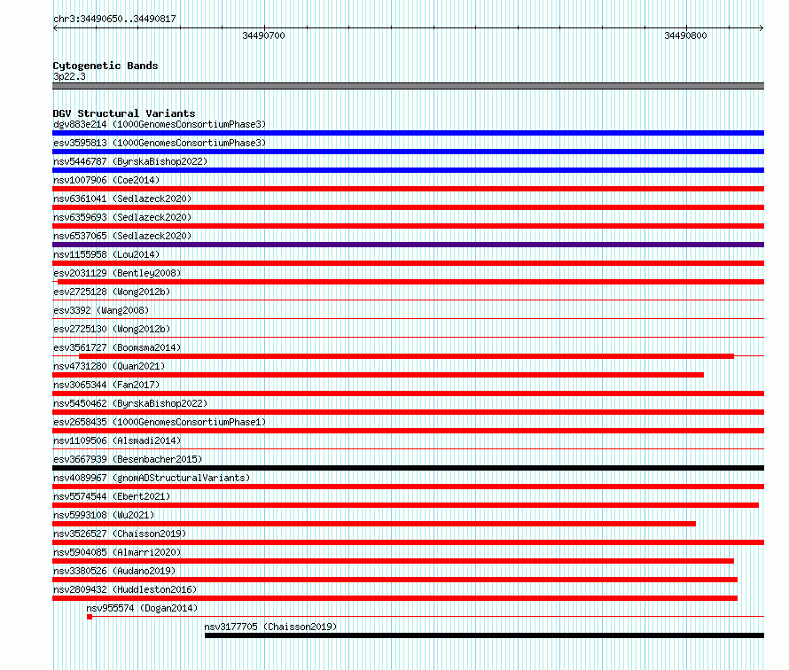
Task: Click the left arrow of ruler
Action: click(55, 28)
